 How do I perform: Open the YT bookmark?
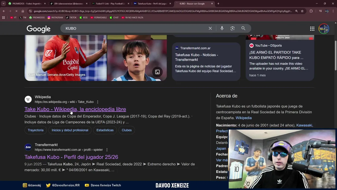pyautogui.click(x=13, y=17)
